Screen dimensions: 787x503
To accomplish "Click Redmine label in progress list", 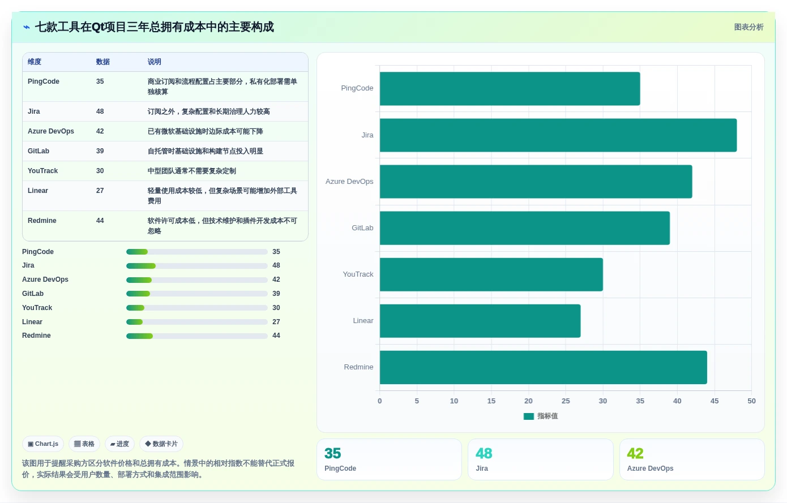I will coord(36,336).
